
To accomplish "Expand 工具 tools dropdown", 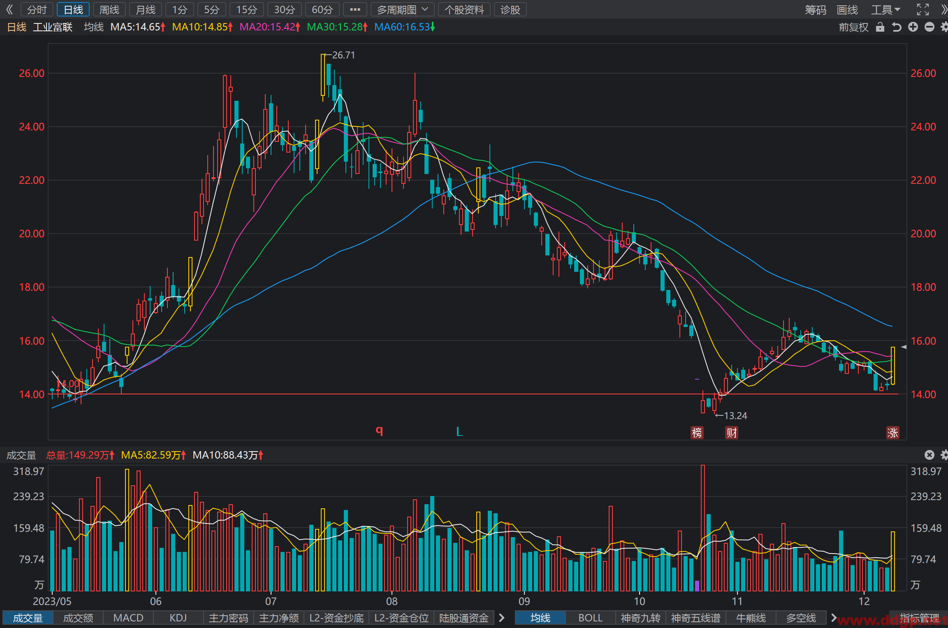I will coord(885,10).
